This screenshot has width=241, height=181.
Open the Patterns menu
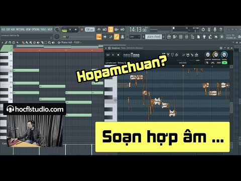pos(20,30)
